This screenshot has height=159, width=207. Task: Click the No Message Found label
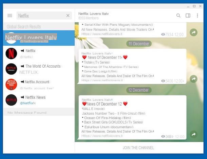[27, 113]
